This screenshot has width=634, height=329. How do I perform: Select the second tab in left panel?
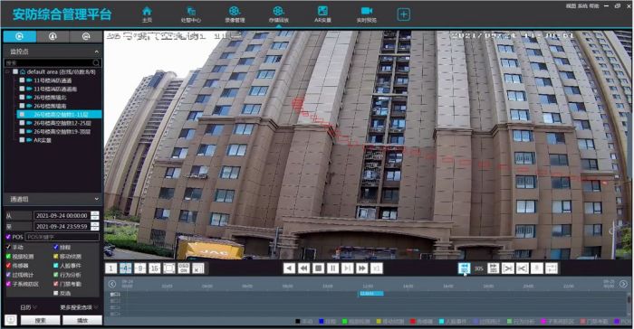click(x=53, y=37)
